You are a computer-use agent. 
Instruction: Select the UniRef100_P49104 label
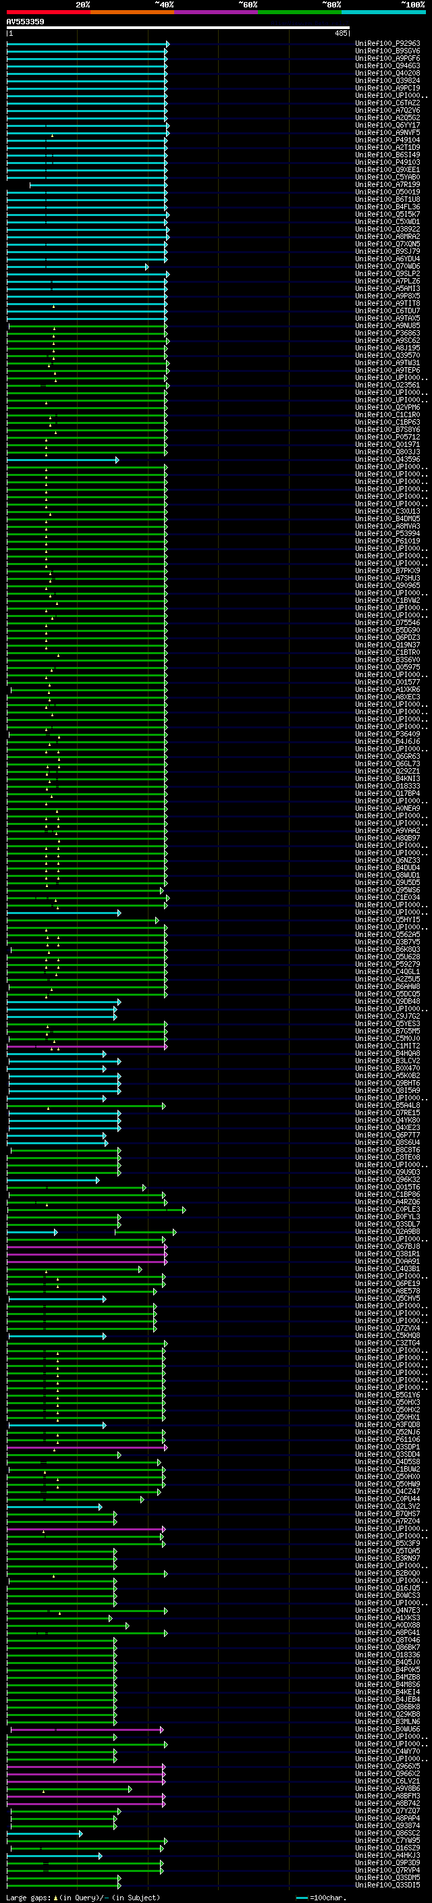coord(387,140)
